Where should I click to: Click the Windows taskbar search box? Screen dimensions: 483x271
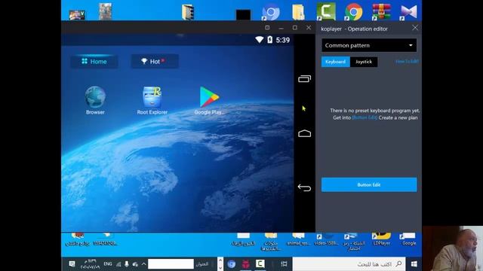[349, 264]
